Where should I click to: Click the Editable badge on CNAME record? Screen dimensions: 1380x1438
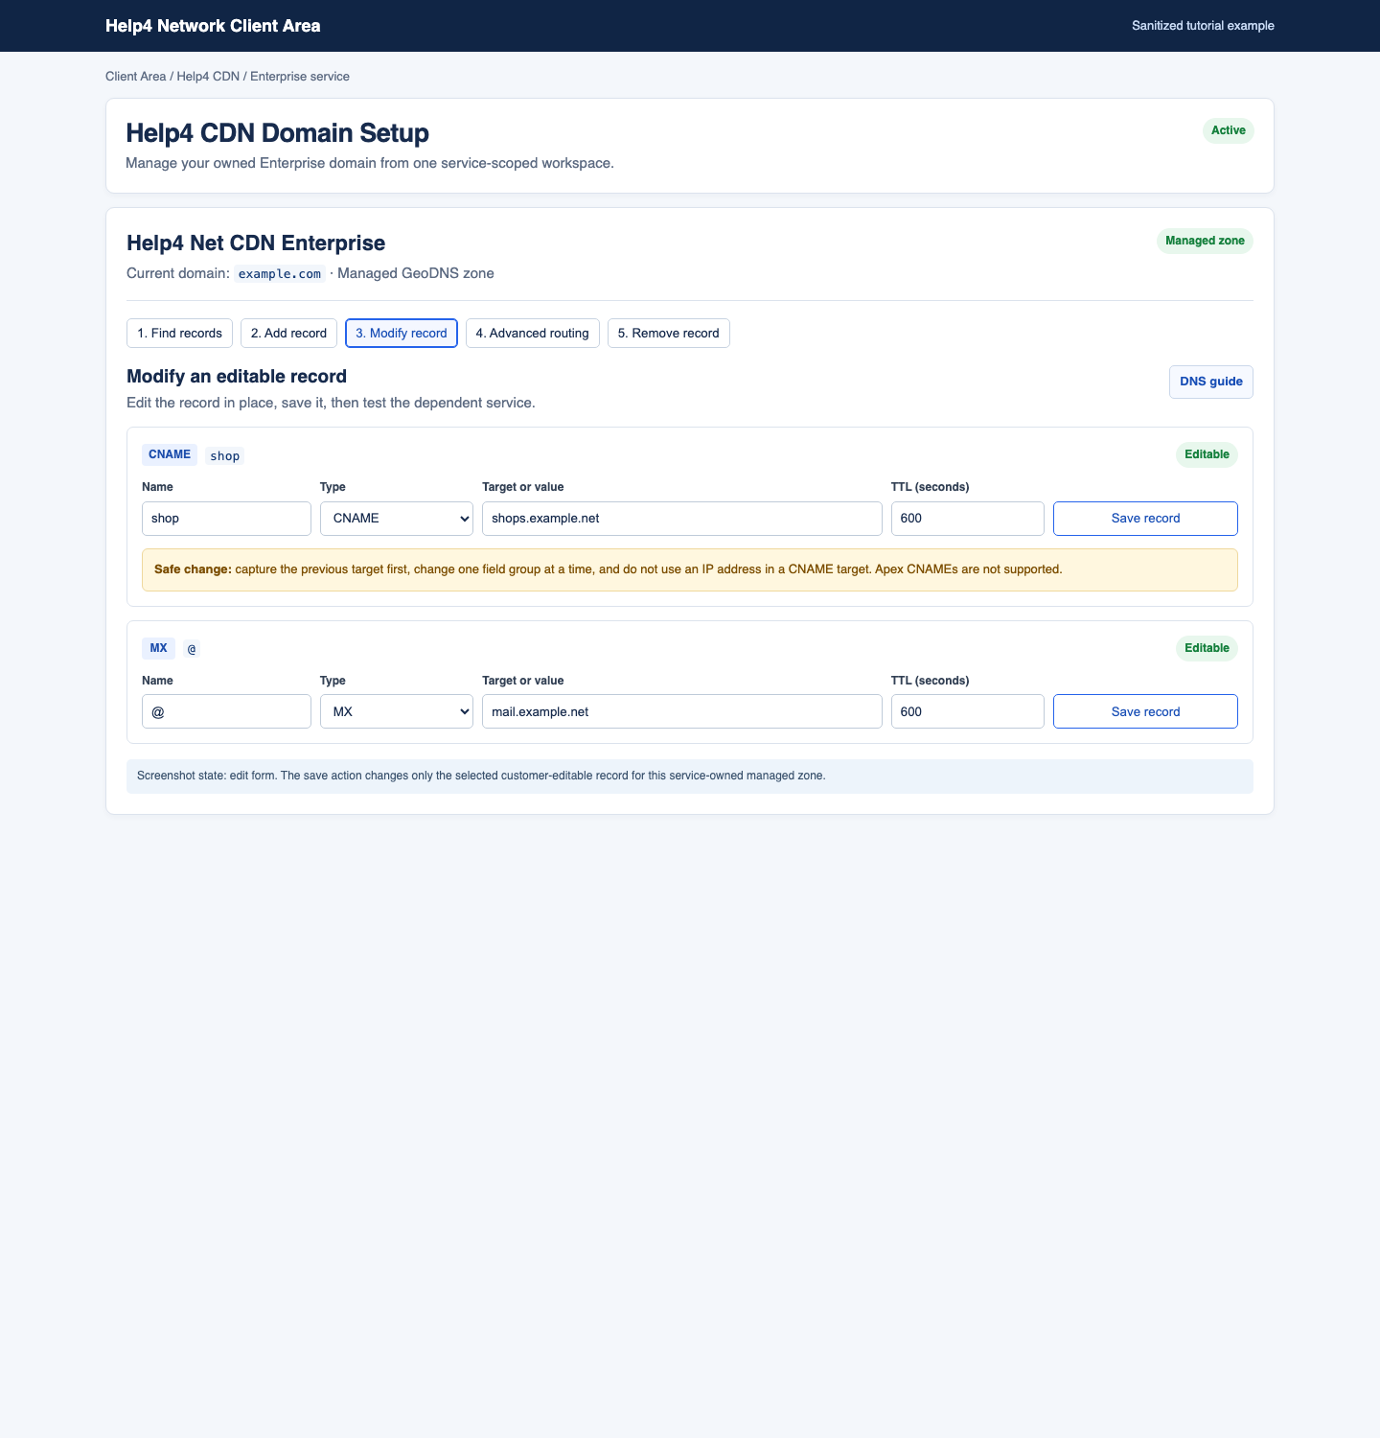(x=1207, y=454)
